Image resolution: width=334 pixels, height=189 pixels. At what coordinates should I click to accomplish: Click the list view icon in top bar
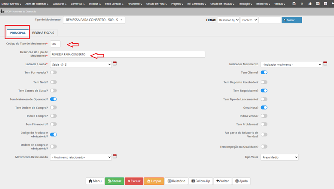(326, 3)
